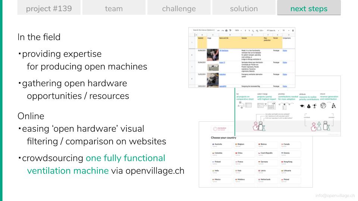This screenshot has width=358, height=201.
Task: Choose the Estonia country card
Action: point(291,154)
